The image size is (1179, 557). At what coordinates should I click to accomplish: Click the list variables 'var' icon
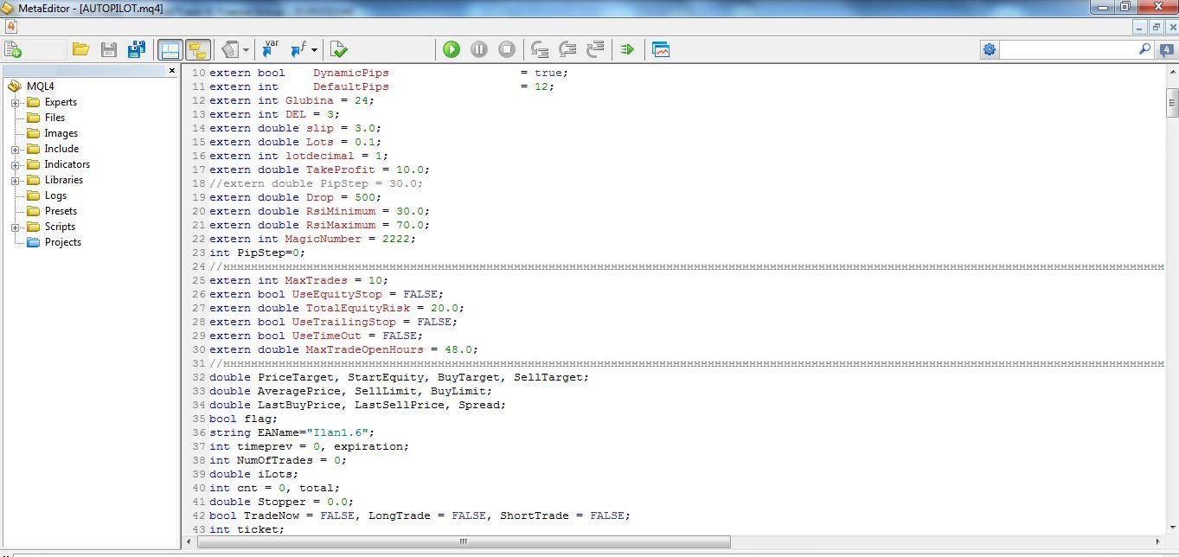coord(270,49)
